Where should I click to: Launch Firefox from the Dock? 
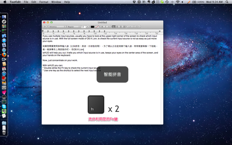tap(4, 54)
